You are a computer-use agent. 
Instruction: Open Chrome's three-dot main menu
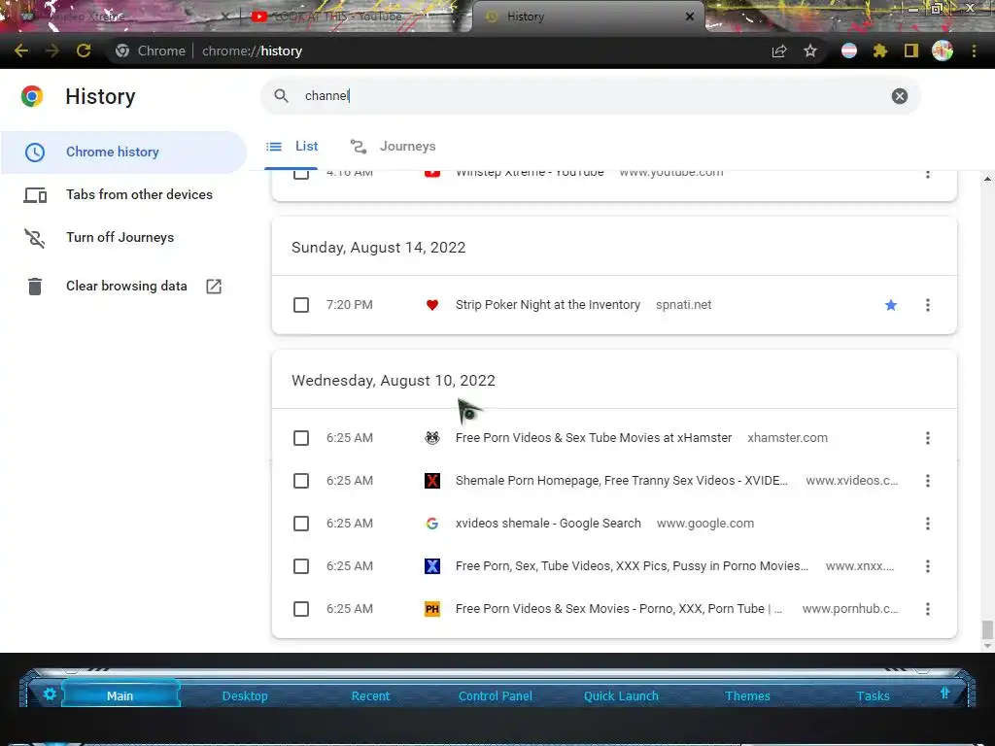pyautogui.click(x=974, y=51)
